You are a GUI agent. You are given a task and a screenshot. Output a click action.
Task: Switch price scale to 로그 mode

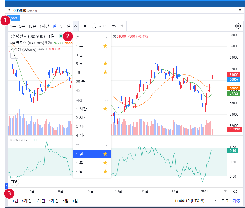[225, 201]
